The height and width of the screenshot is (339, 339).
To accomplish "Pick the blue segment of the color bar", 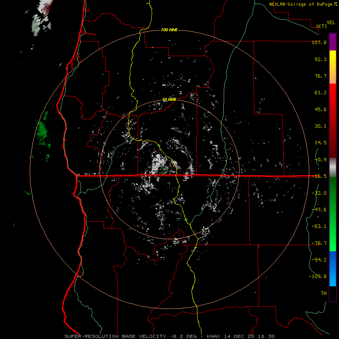I will pos(333,269).
